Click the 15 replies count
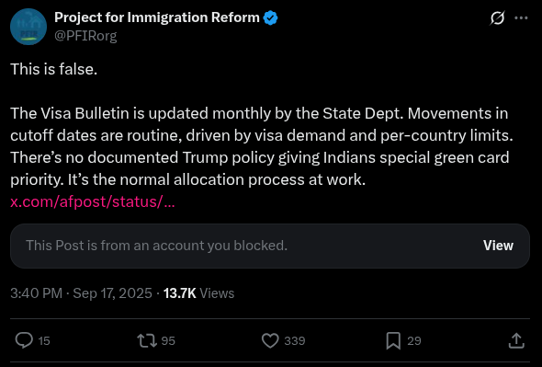542x367 pixels. pos(44,341)
